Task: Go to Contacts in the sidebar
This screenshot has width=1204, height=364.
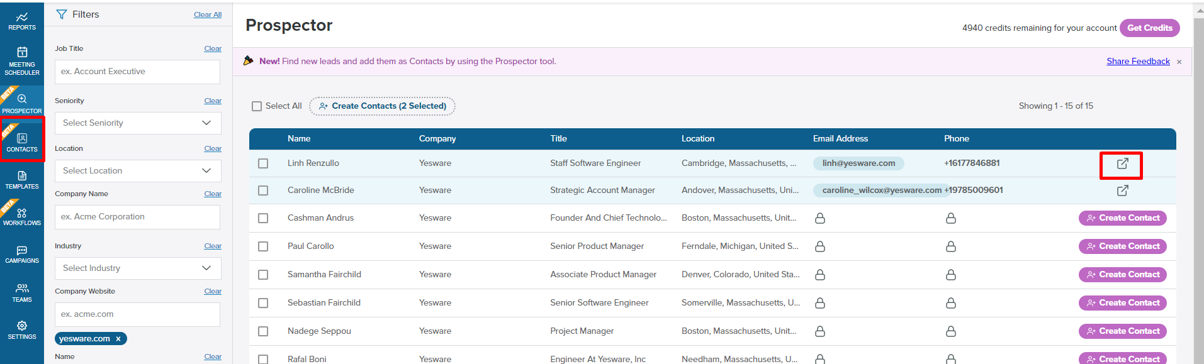Action: click(22, 142)
